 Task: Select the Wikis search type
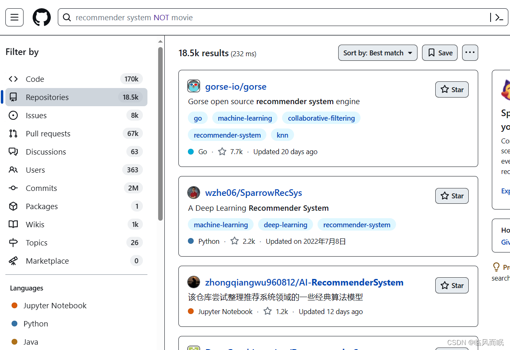pyautogui.click(x=76, y=224)
